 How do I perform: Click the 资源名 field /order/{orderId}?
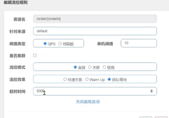(95, 19)
